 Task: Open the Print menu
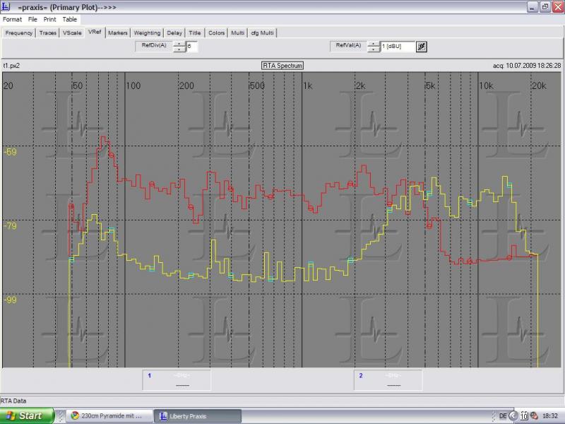pyautogui.click(x=49, y=19)
